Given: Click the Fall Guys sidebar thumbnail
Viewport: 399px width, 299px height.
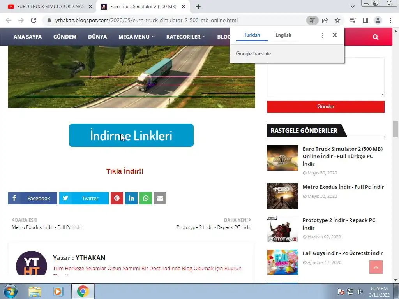Looking at the screenshot, I should [282, 262].
